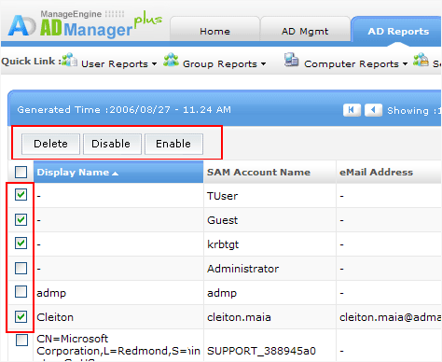Screen dimensions: 442x362
Task: Expand the User Reports dropdown
Action: (154, 64)
